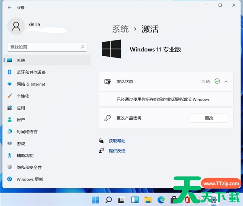The height and width of the screenshot is (206, 243).
Task: Click the green activation checkmark icon
Action: pyautogui.click(x=217, y=81)
